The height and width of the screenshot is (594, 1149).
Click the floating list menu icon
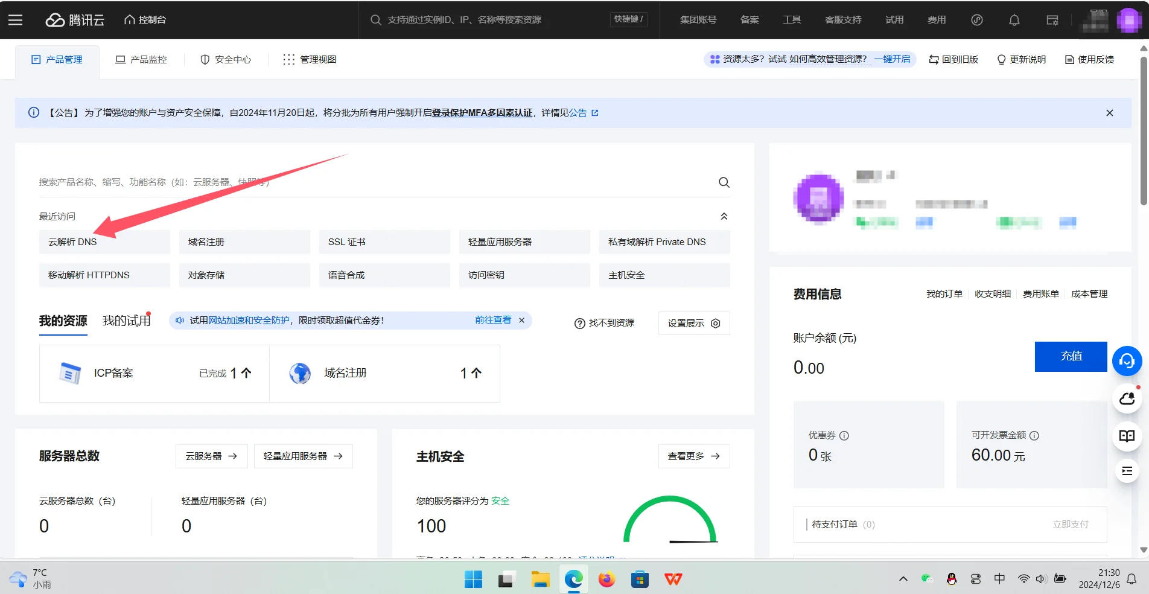coord(1127,471)
